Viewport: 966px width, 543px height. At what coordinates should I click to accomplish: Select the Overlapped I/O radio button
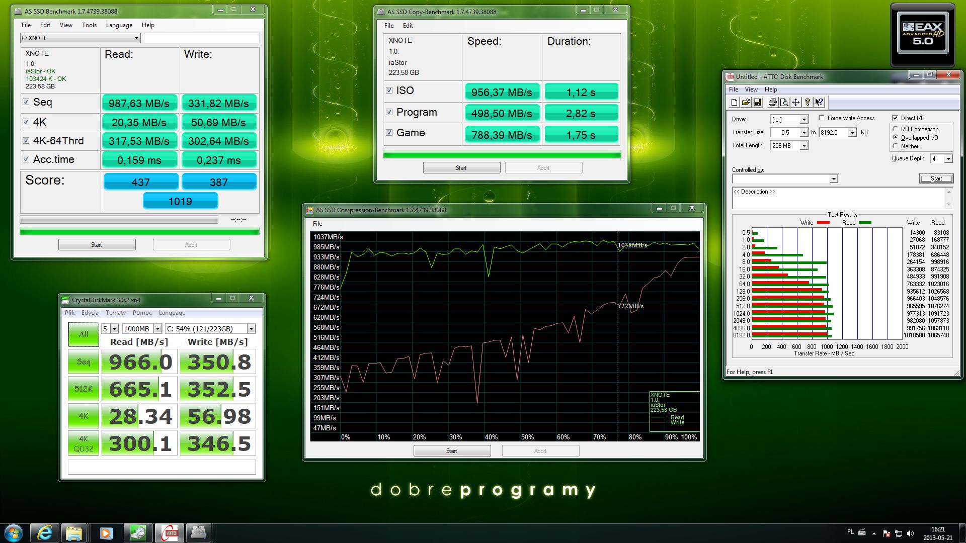896,137
